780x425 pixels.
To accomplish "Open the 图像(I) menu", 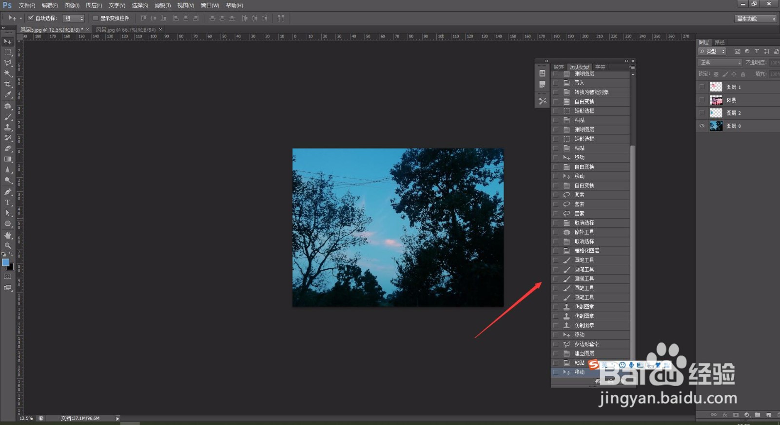I will 72,5.
